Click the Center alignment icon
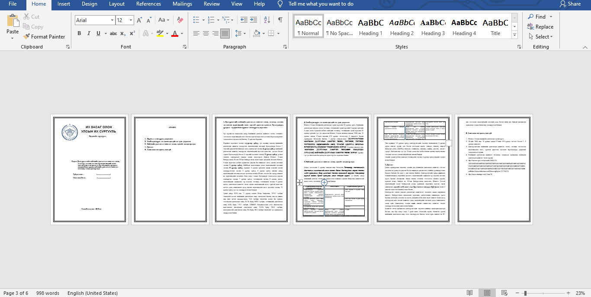This screenshot has height=297, width=591. (206, 33)
